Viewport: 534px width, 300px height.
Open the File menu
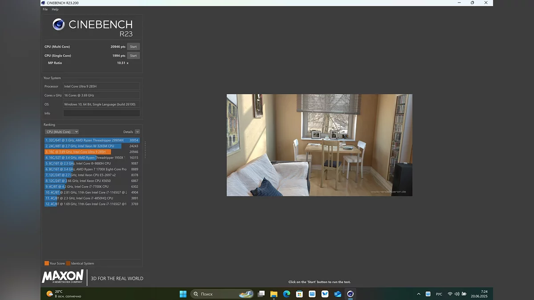pyautogui.click(x=45, y=9)
